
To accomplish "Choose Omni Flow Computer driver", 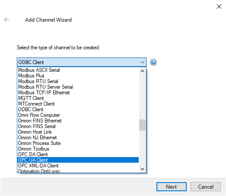I will [78, 115].
